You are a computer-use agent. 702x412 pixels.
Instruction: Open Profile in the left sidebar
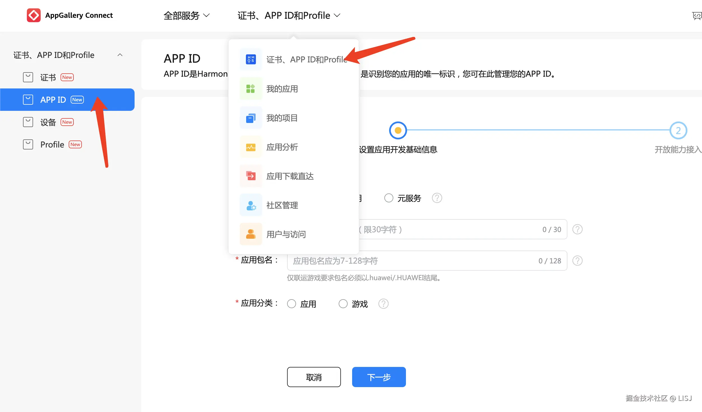(x=52, y=144)
